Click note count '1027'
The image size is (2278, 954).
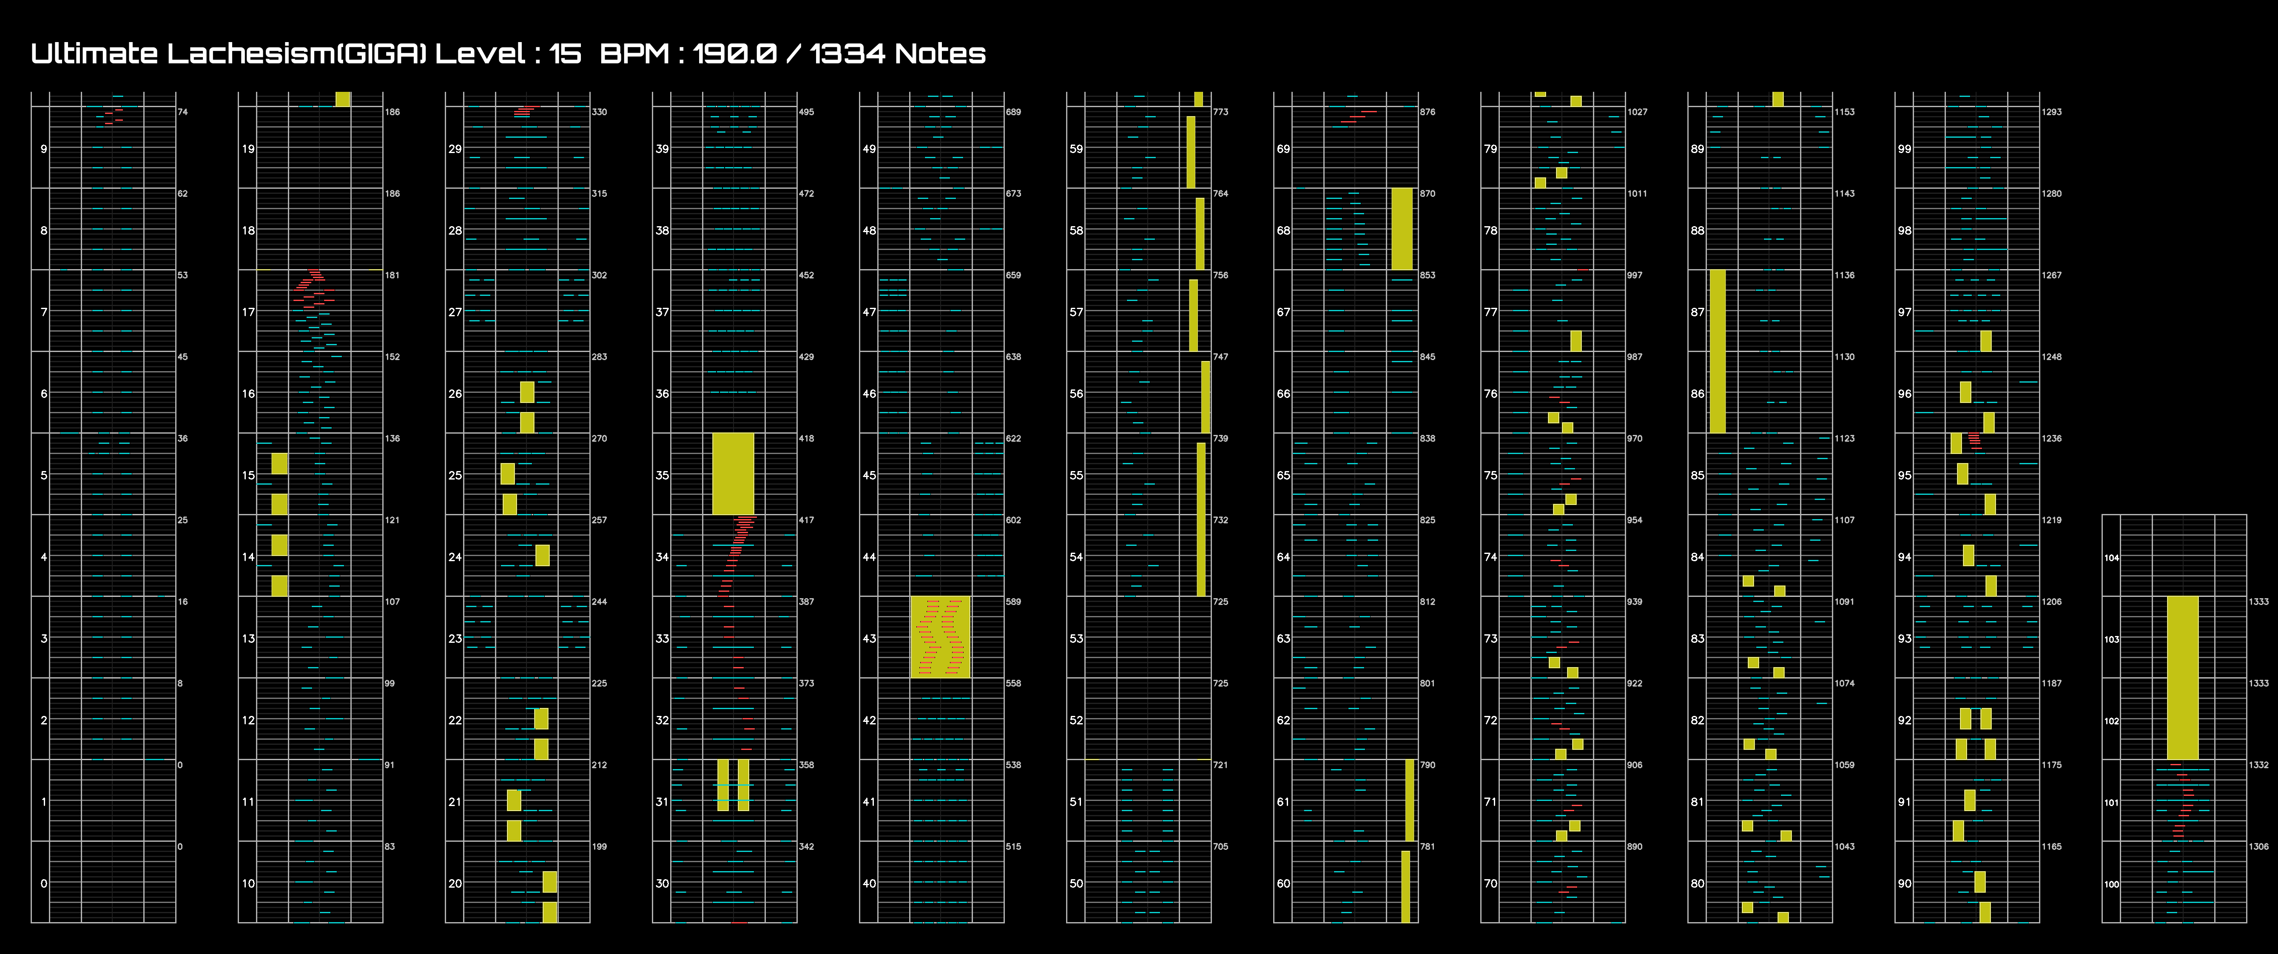click(x=1637, y=112)
